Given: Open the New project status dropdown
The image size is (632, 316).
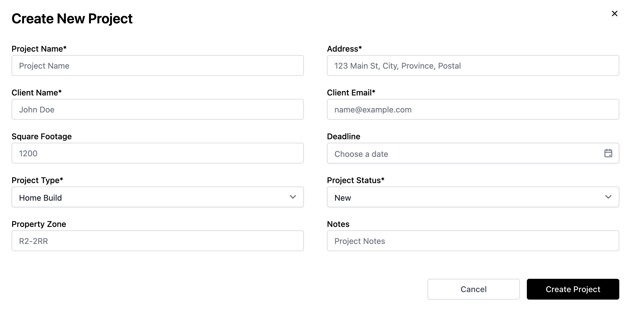Looking at the screenshot, I should 473,197.
